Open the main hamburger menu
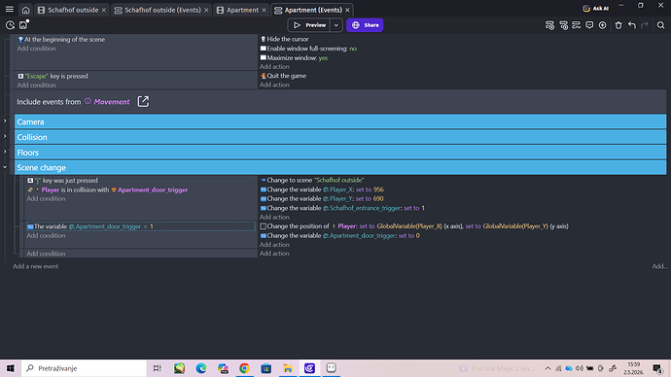The image size is (671, 377). [10, 10]
